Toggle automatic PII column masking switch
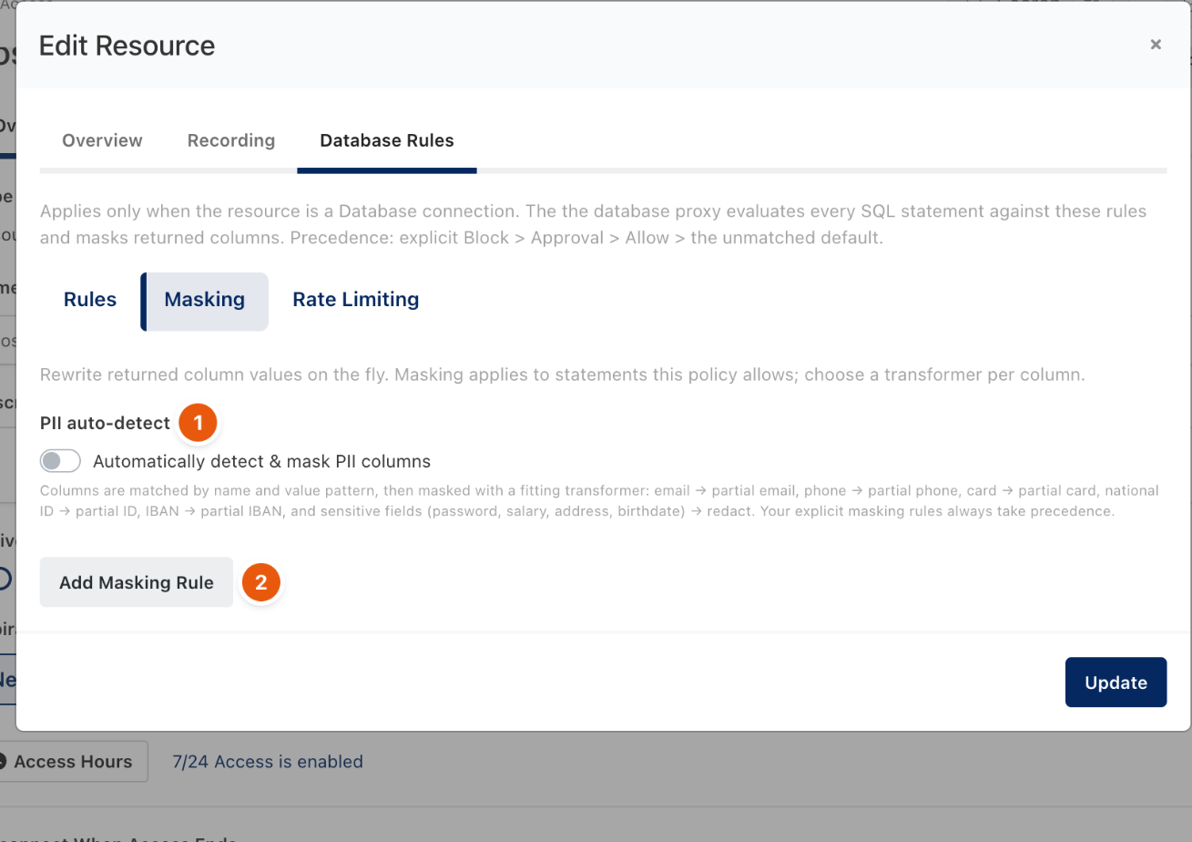Image resolution: width=1192 pixels, height=842 pixels. point(61,461)
